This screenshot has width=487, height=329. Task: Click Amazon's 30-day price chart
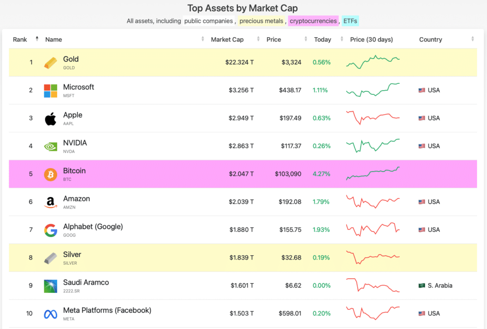(x=373, y=201)
